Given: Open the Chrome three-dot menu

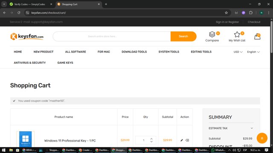Looking at the screenshot, I should pyautogui.click(x=269, y=13).
